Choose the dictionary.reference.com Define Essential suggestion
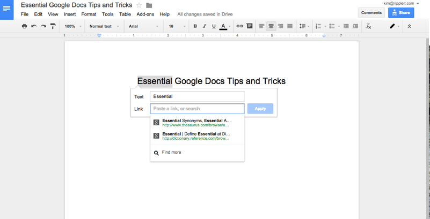 (197, 136)
